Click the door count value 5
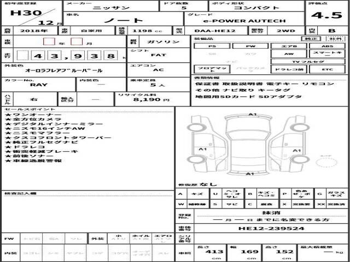The width and height of the screenshot is (350, 262). [x=184, y=8]
